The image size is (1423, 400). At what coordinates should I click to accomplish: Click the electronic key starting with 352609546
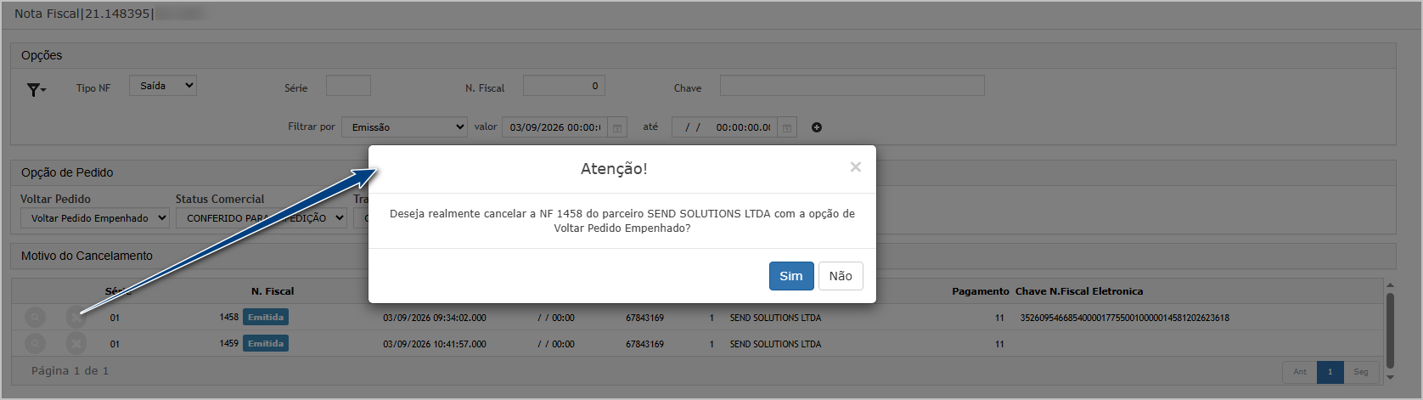click(x=1125, y=318)
